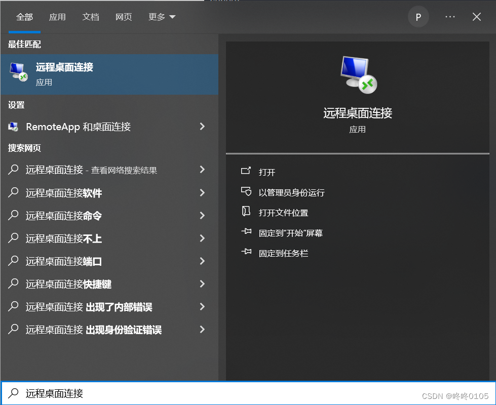Expand chevron for 出现了内部错误 suggestion
This screenshot has height=405, width=496.
tap(203, 306)
